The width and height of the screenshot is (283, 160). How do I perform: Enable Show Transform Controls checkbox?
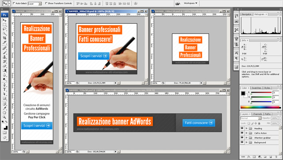46,3
